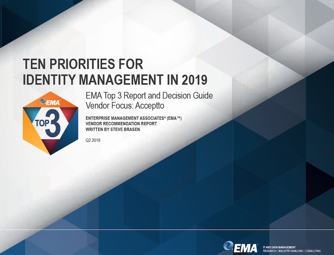Click the title line 'TEN PRIORITIES FOR'

(x=83, y=64)
